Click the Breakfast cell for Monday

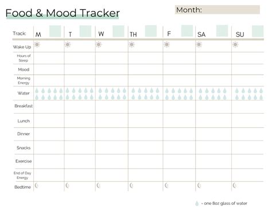tap(49, 107)
